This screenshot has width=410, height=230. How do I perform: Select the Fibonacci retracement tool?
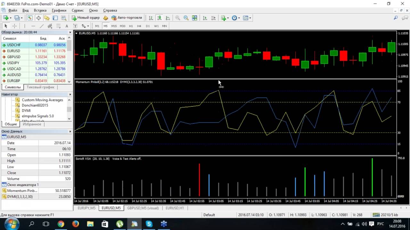[x=58, y=26]
